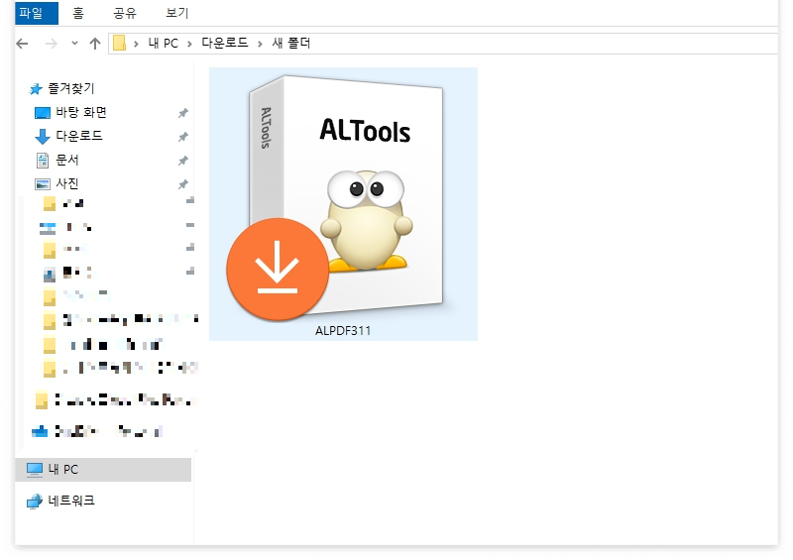Viewport: 793px width, 560px height.
Task: Open the 파일 ribbon tab
Action: [37, 13]
